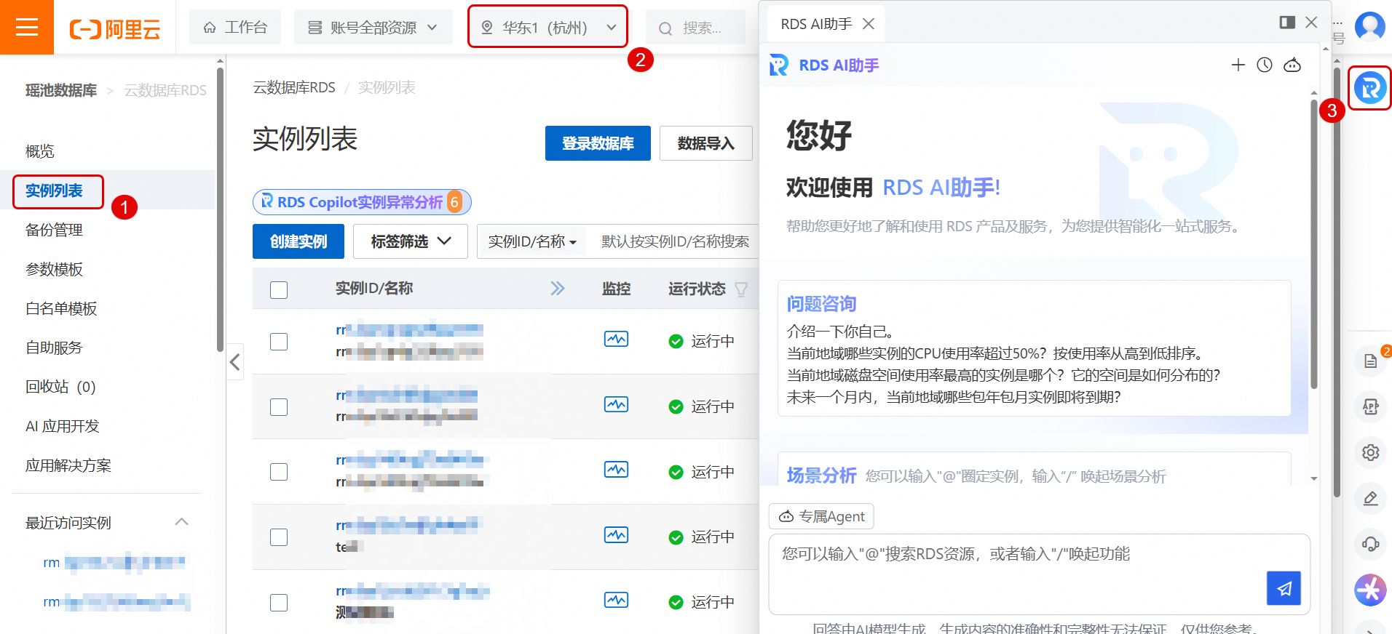Ask 介绍一下你自己 suggested question

[840, 332]
